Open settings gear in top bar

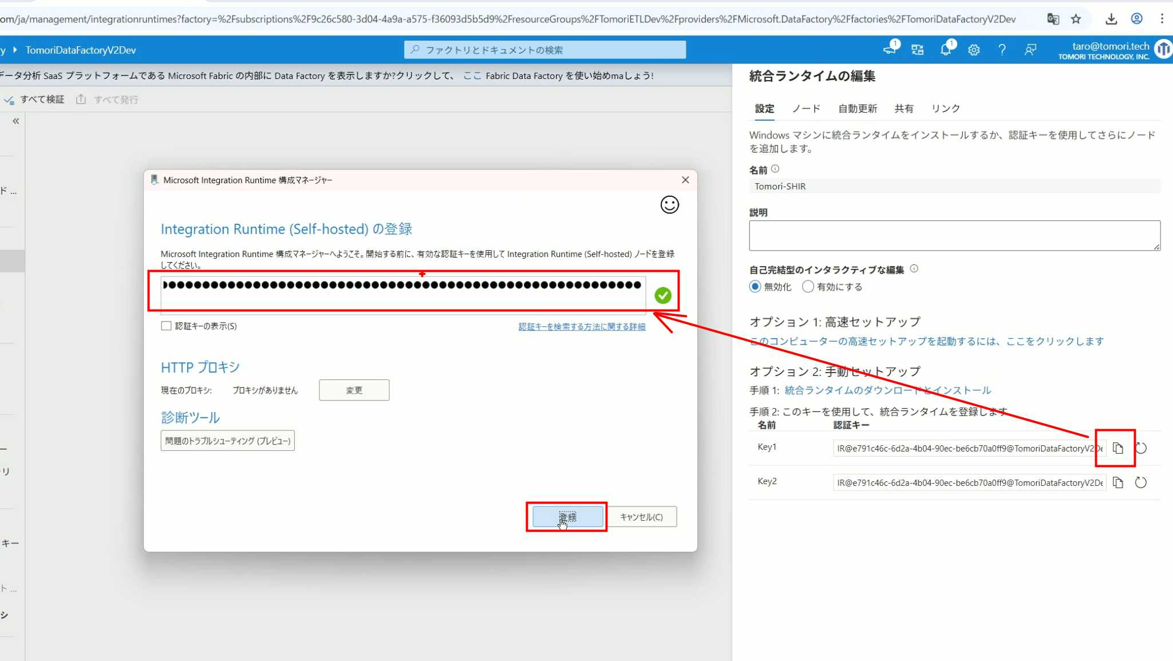coord(974,50)
